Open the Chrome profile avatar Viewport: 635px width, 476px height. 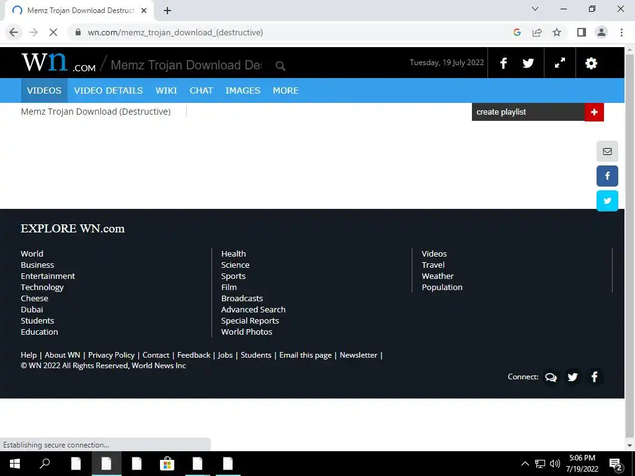[602, 32]
